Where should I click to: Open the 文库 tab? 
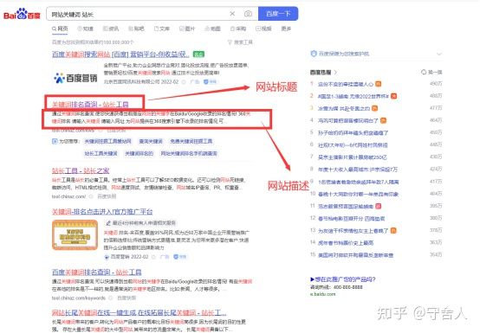pyautogui.click(x=162, y=29)
